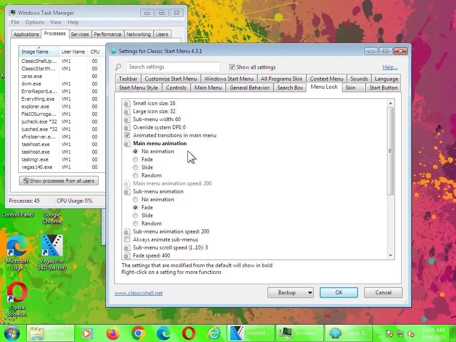Toggle Animated transitions in main menu
Viewport: 456px width, 342px height.
(x=127, y=135)
